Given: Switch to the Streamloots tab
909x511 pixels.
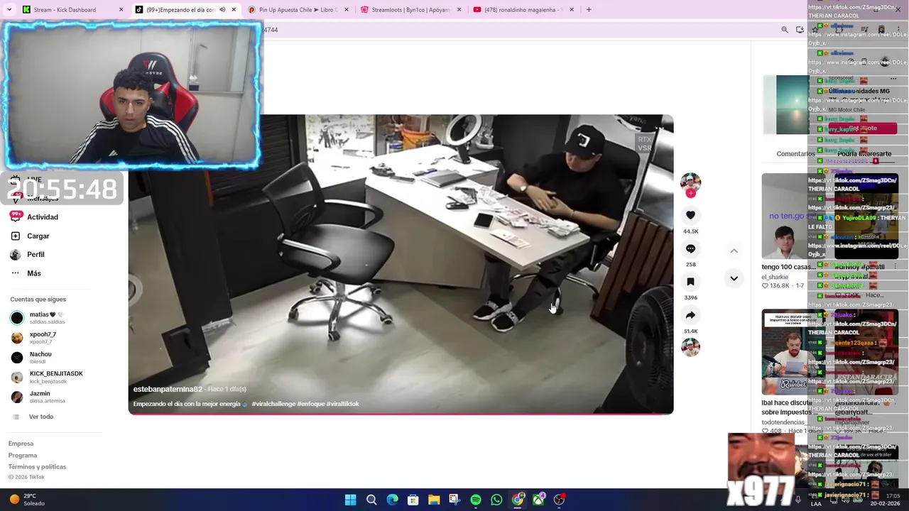Looking at the screenshot, I should pyautogui.click(x=410, y=9).
